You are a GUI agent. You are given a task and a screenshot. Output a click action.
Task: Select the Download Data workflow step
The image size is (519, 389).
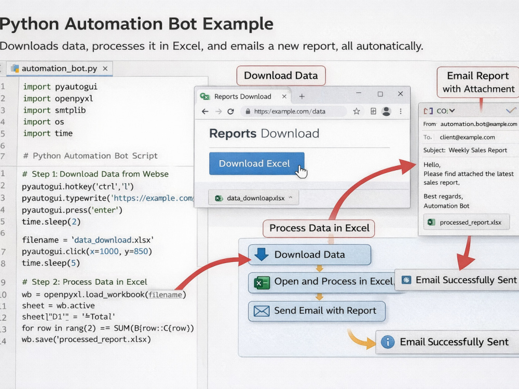[x=309, y=255]
